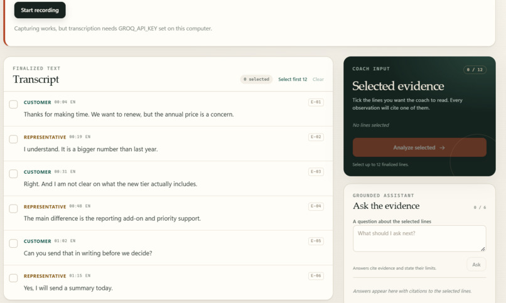The width and height of the screenshot is (506, 303).
Task: Click the textarea resize handle
Action: tap(483, 249)
